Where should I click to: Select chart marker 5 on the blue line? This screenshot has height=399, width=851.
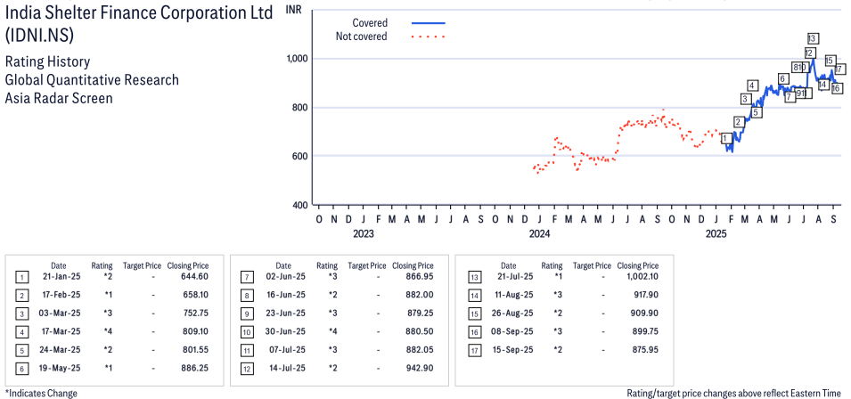point(757,113)
